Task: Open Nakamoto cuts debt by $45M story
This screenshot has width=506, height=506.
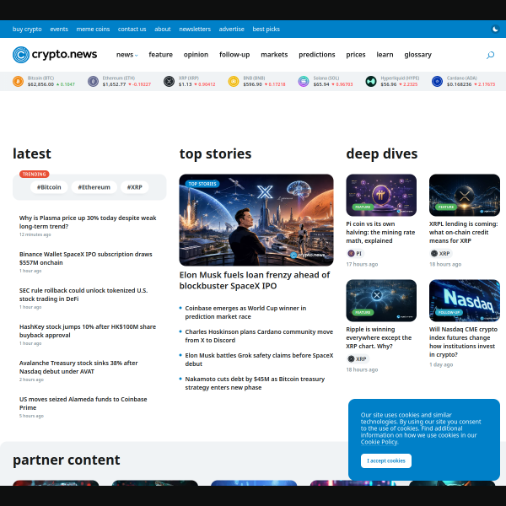Action: pyautogui.click(x=255, y=383)
